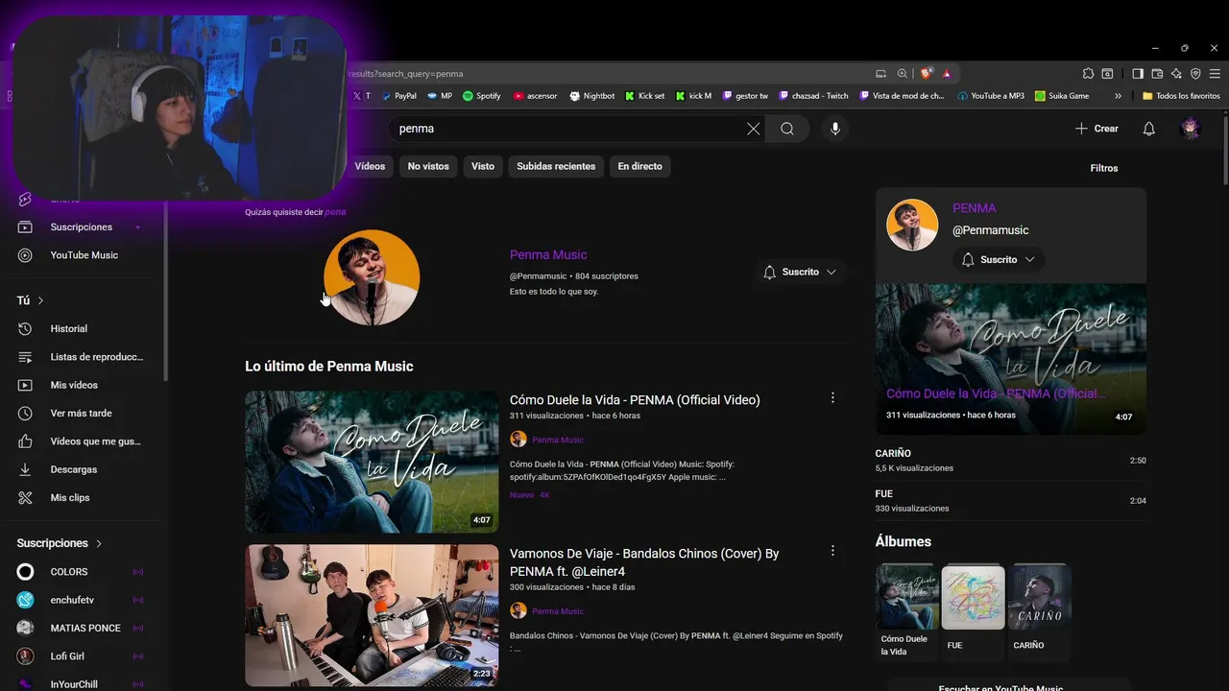
Task: Click the Crear button
Action: tap(1096, 129)
